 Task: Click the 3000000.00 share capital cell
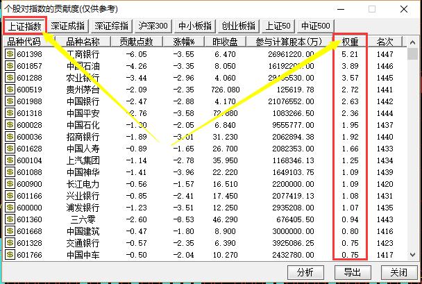tap(293, 231)
